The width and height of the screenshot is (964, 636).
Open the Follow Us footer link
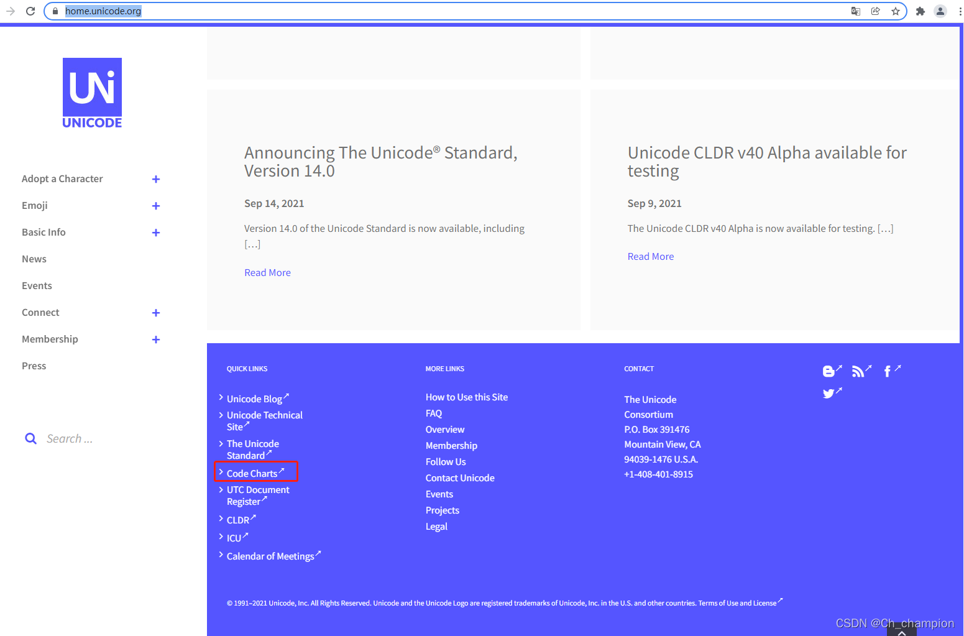click(x=446, y=462)
